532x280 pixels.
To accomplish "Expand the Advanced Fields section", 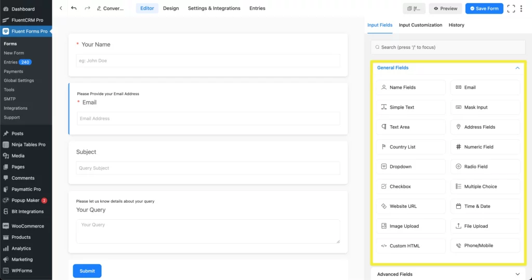I will click(x=517, y=274).
